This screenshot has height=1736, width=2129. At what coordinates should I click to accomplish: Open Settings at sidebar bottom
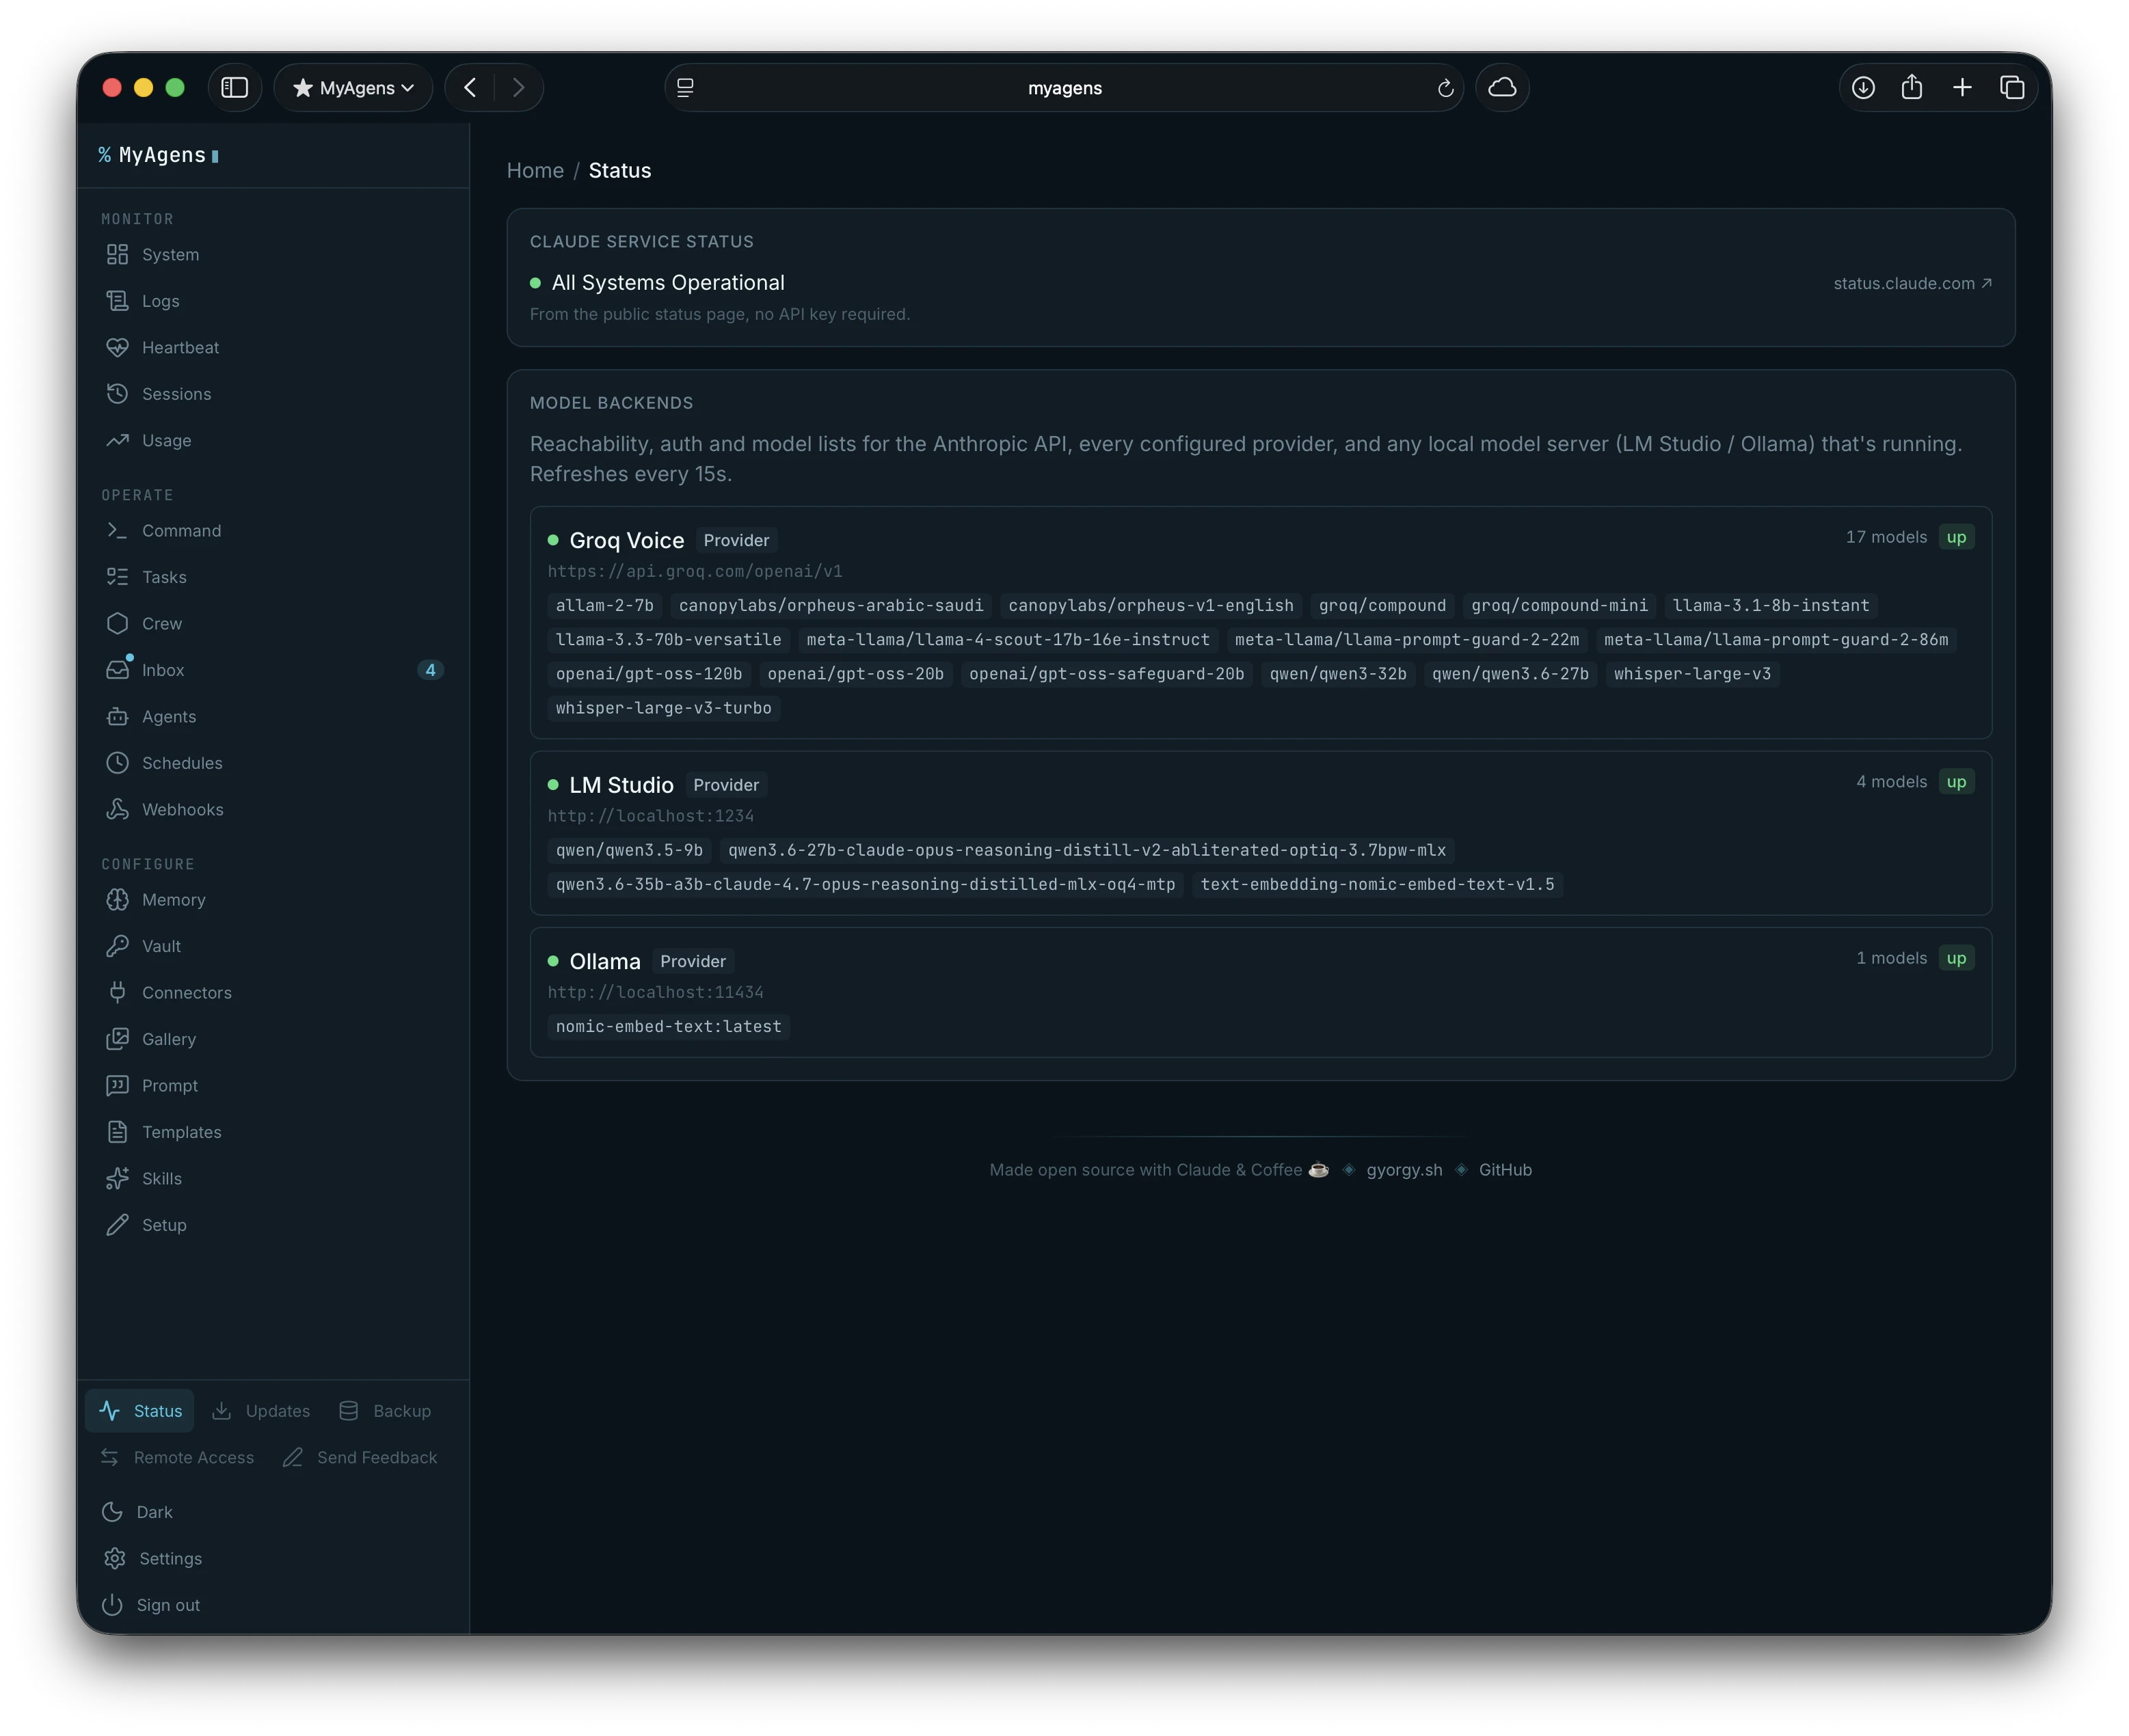152,1559
